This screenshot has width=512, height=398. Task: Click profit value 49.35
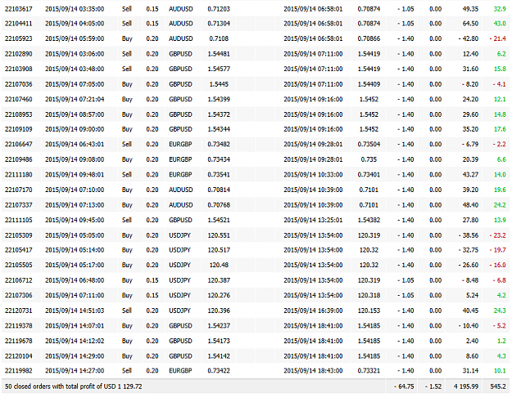(470, 9)
